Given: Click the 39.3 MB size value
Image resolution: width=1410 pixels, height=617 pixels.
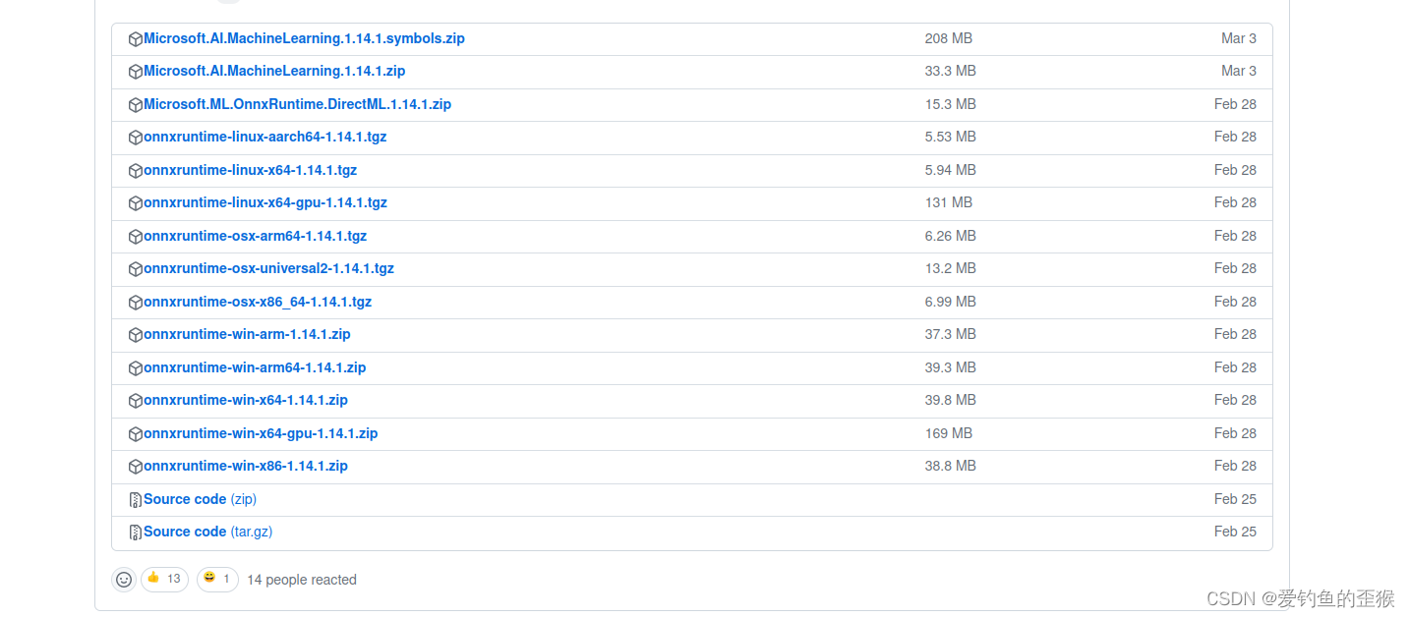Looking at the screenshot, I should coord(951,367).
